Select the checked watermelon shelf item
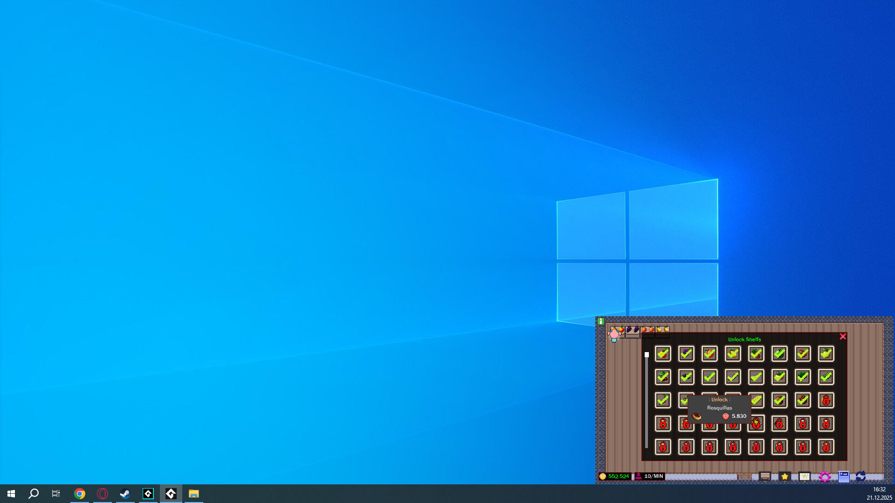This screenshot has width=895, height=503. [779, 354]
